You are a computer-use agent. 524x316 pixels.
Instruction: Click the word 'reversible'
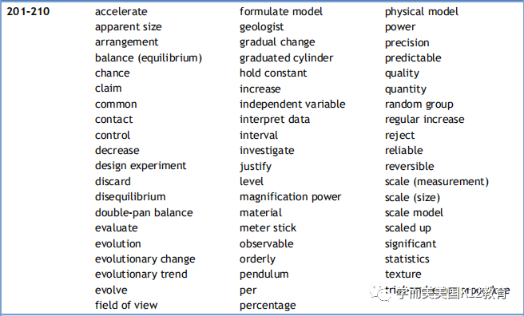pos(409,166)
